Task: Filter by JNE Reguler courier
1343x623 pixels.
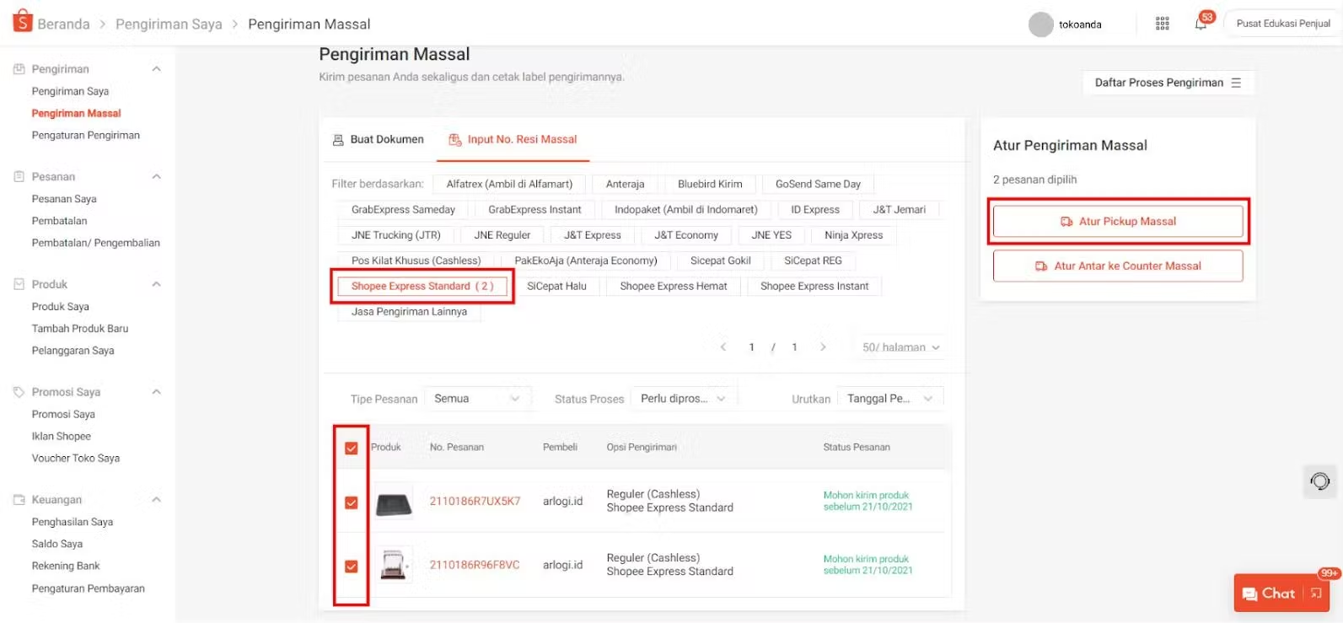Action: (x=502, y=235)
